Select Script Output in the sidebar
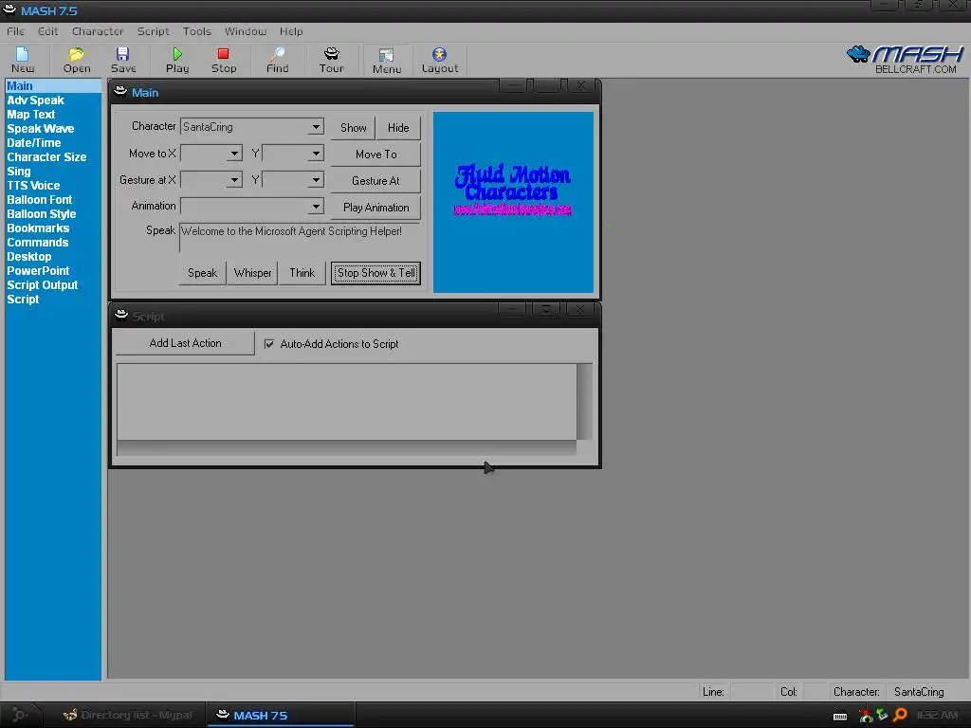This screenshot has height=728, width=971. (42, 285)
